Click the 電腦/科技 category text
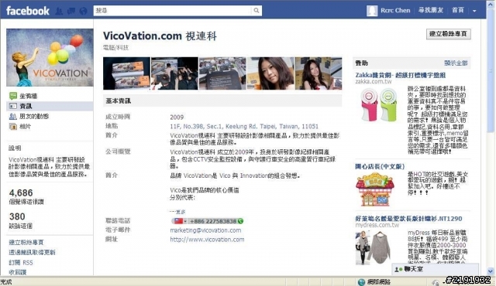The width and height of the screenshot is (496, 286). pyautogui.click(x=115, y=48)
